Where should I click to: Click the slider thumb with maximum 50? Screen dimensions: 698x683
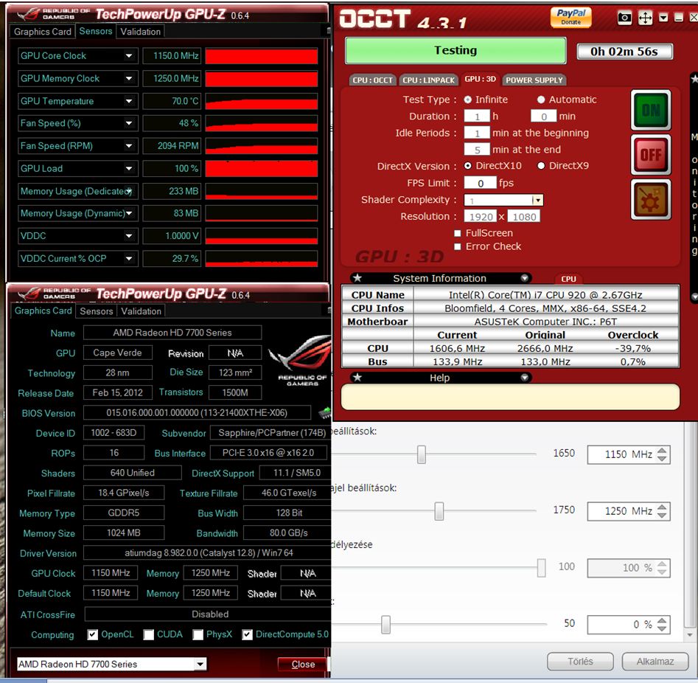click(385, 624)
